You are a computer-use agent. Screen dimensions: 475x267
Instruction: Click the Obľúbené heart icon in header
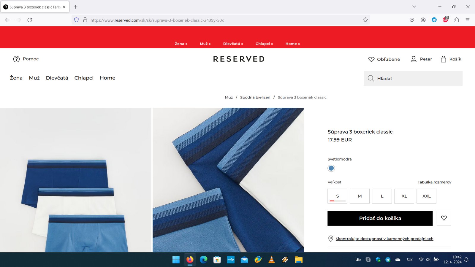pyautogui.click(x=371, y=59)
